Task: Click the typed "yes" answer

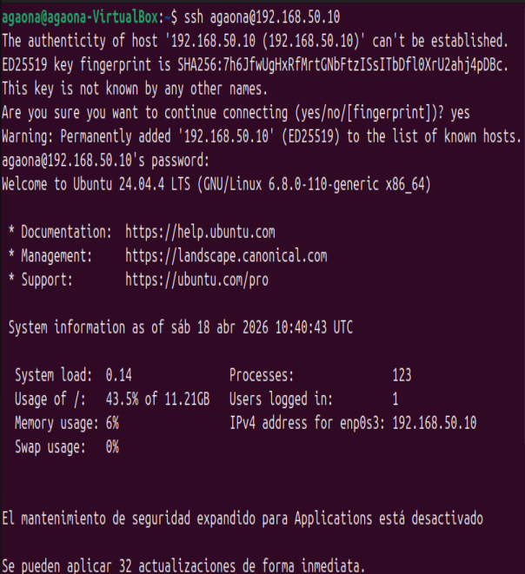Action: pyautogui.click(x=461, y=112)
